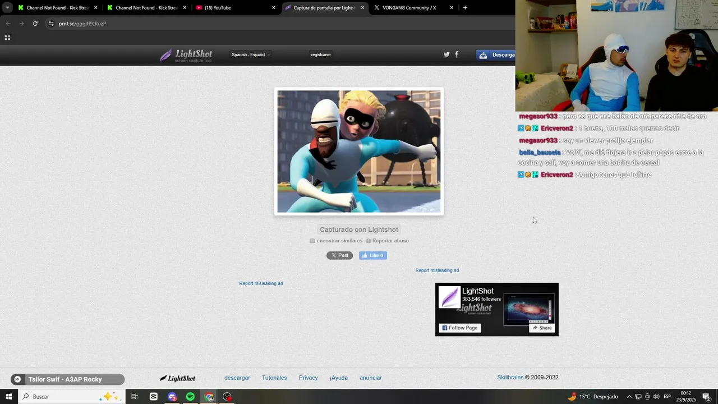The image size is (718, 404).
Task: Click the Share button in LightShot widget
Action: point(542,328)
